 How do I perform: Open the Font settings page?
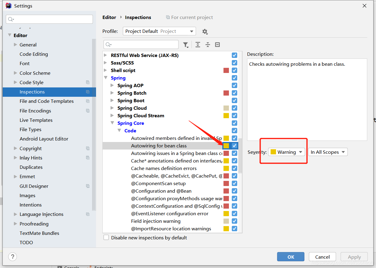click(24, 63)
